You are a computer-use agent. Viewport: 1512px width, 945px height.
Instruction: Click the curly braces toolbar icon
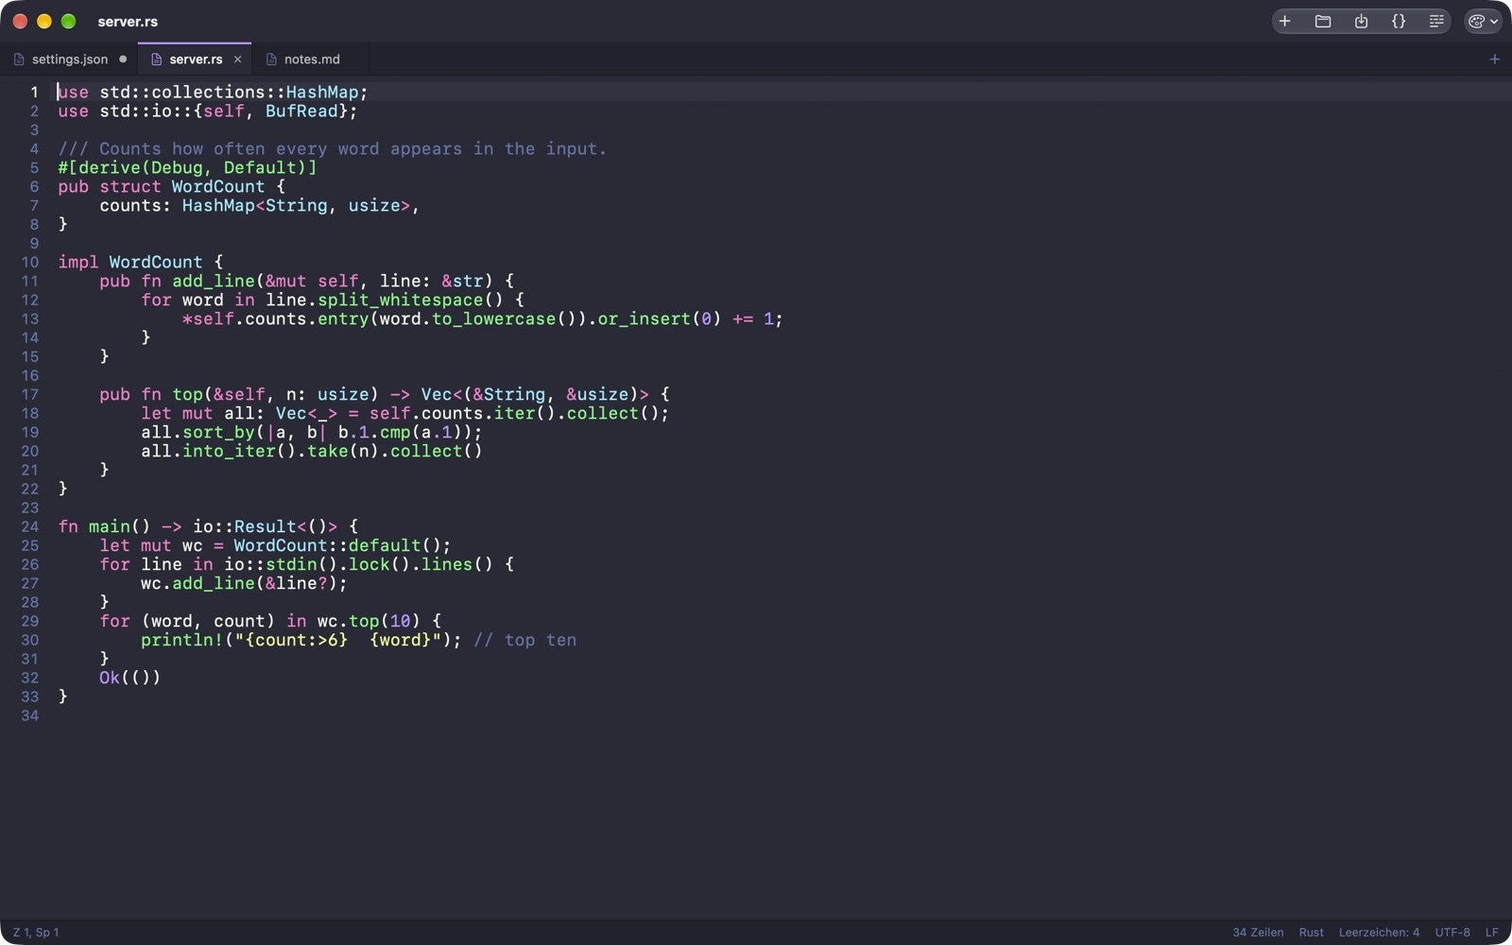[1399, 21]
